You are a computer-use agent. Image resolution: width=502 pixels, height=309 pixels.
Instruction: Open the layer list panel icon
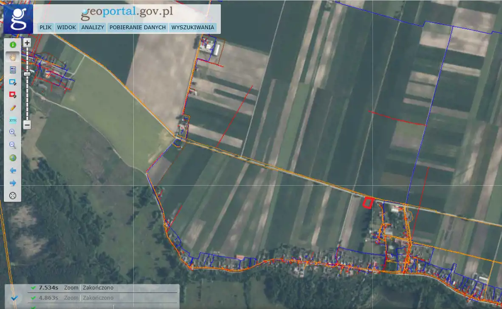click(x=13, y=70)
